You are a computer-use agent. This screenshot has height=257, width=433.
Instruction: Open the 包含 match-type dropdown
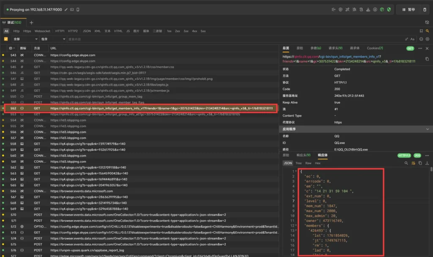[x=53, y=39]
